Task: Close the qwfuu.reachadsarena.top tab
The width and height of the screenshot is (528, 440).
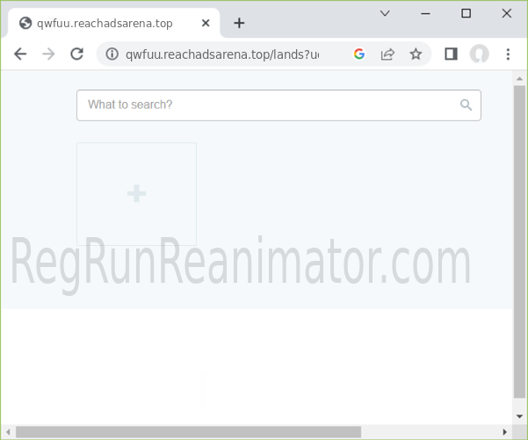Action: pos(205,23)
